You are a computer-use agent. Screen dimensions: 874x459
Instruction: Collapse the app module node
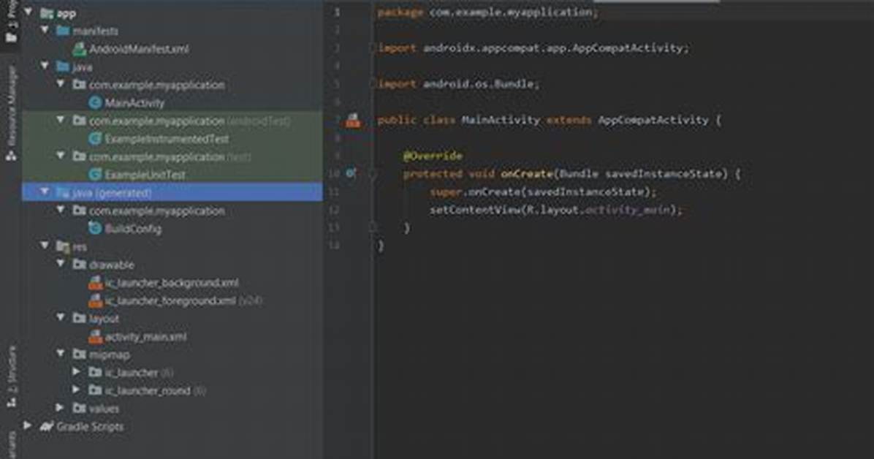(28, 12)
